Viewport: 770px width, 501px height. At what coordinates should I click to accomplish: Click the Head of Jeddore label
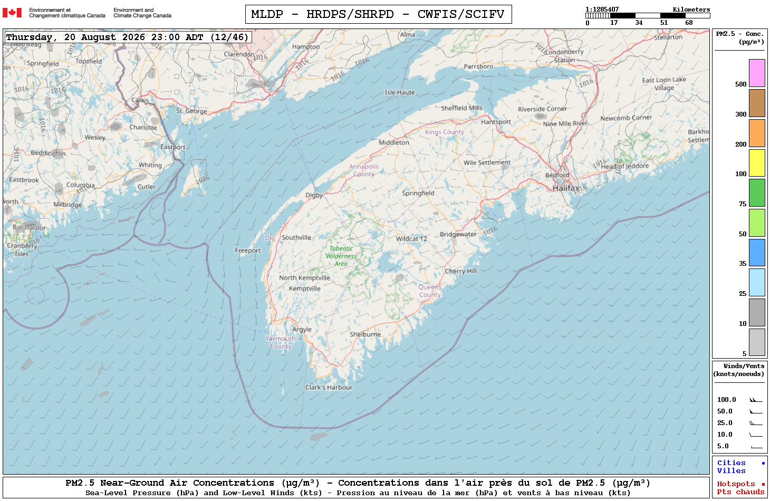(x=625, y=166)
